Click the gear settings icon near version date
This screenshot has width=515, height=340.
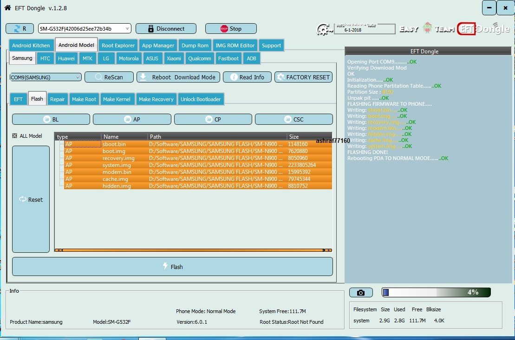(324, 29)
